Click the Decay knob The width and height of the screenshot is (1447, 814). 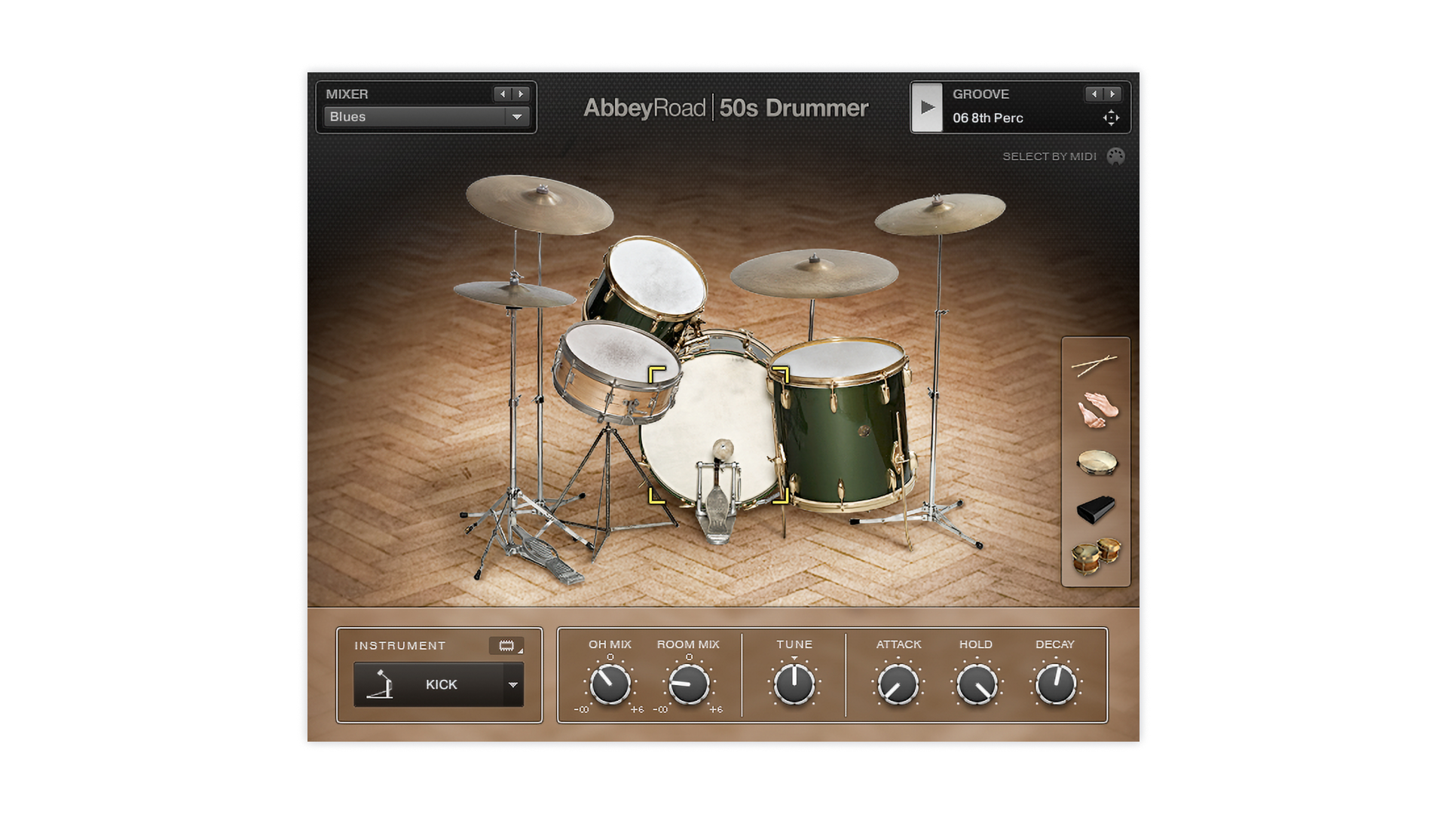[1055, 684]
